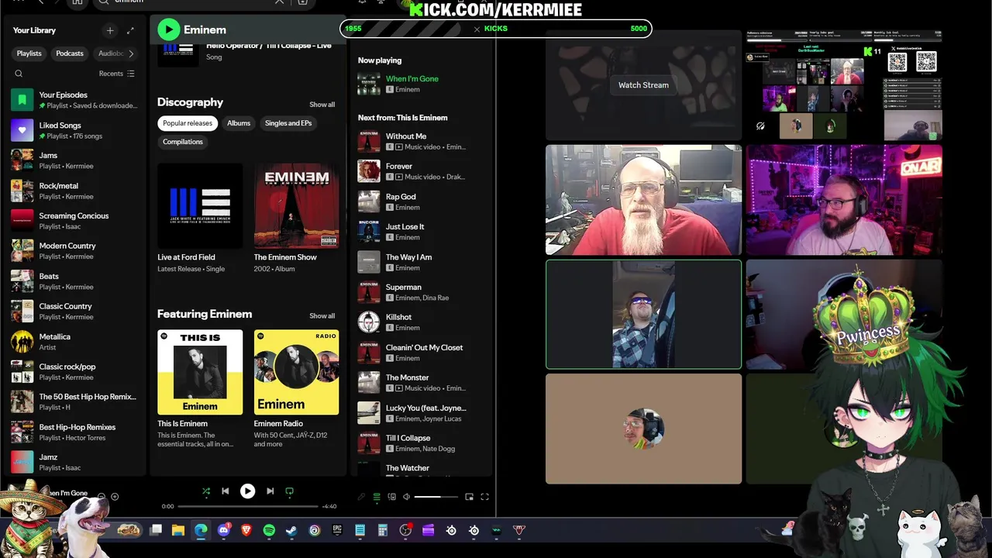Toggle shuffle in the player bar
Image resolution: width=992 pixels, height=558 pixels.
coord(205,491)
